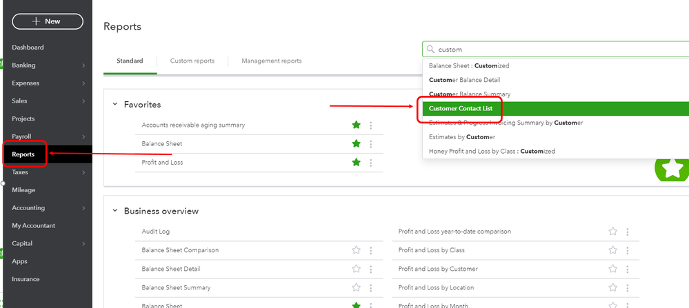Open more options for Profit and Loss by Class
The image size is (689, 308).
(628, 250)
